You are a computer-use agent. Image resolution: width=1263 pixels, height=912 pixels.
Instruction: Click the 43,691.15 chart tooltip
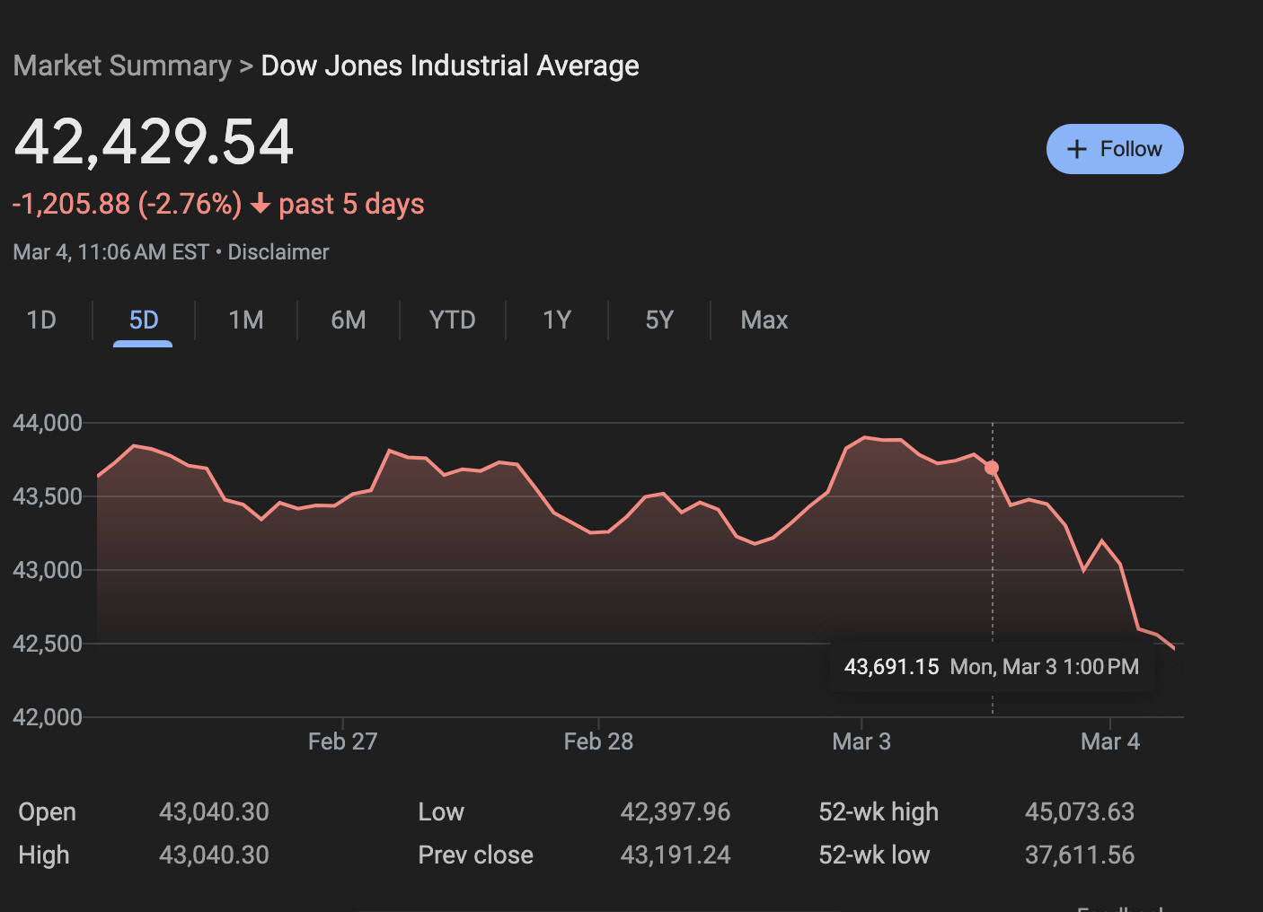992,667
